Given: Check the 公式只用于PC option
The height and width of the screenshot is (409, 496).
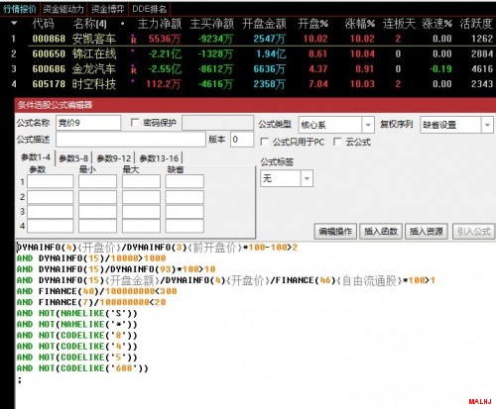Looking at the screenshot, I should coord(264,142).
